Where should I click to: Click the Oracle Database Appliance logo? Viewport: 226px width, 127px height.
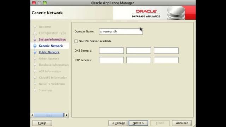(146, 13)
